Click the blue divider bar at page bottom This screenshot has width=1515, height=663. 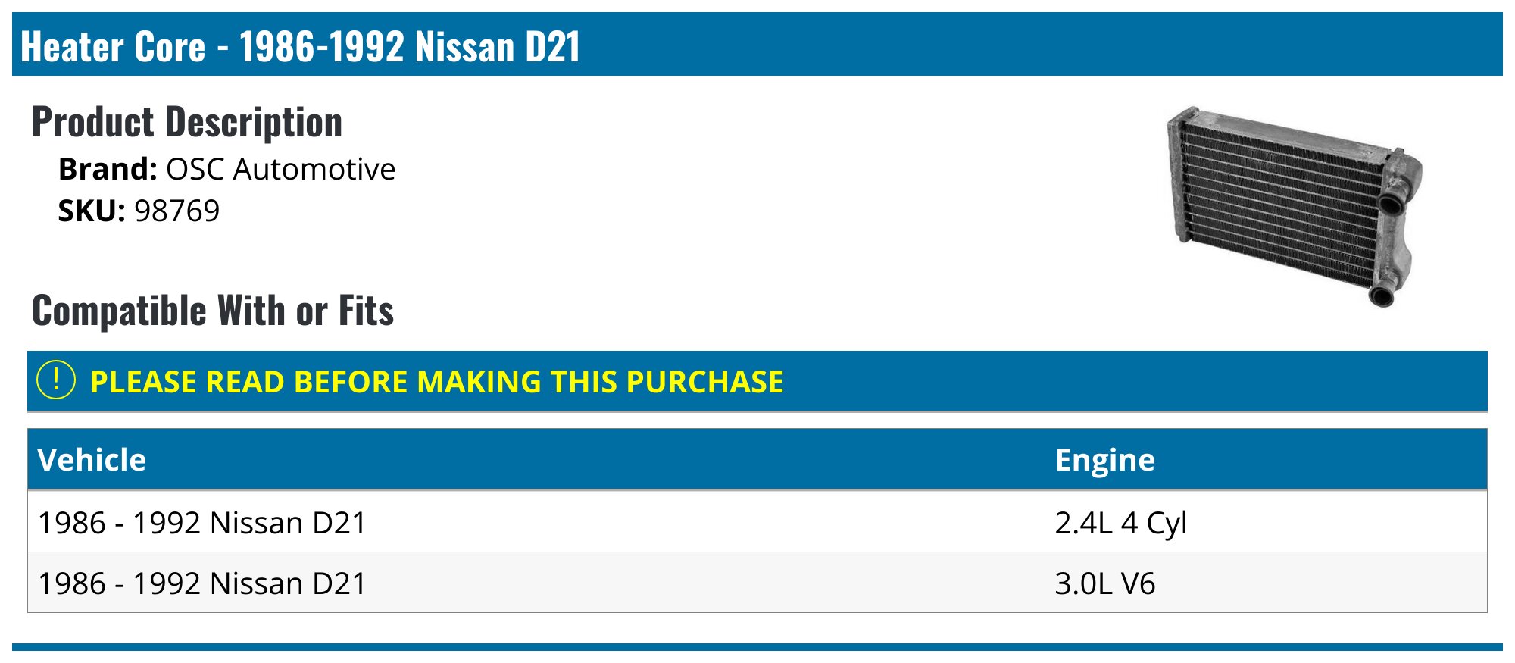point(757,647)
